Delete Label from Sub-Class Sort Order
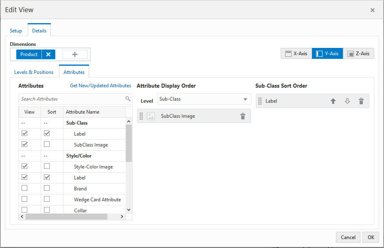This screenshot has width=384, height=248. 361,101
